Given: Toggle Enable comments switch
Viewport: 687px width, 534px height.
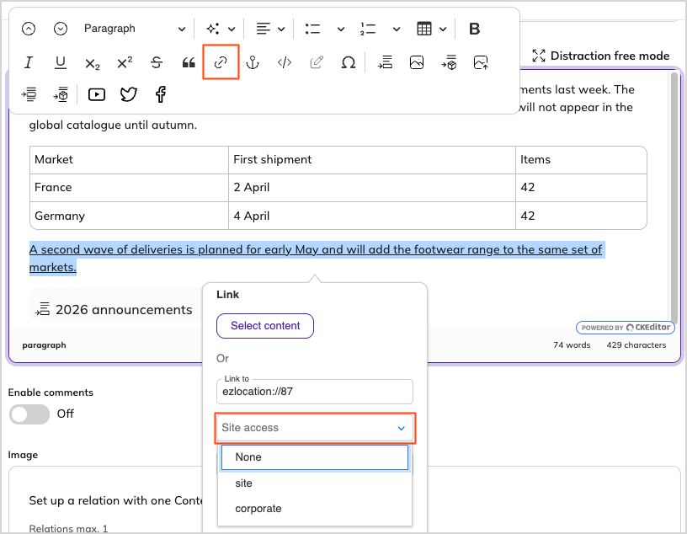Looking at the screenshot, I should tap(29, 414).
